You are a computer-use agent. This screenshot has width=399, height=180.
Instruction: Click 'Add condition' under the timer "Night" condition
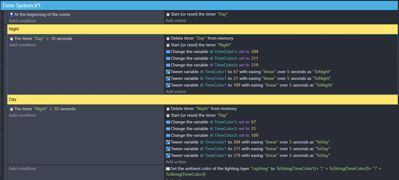(x=23, y=115)
